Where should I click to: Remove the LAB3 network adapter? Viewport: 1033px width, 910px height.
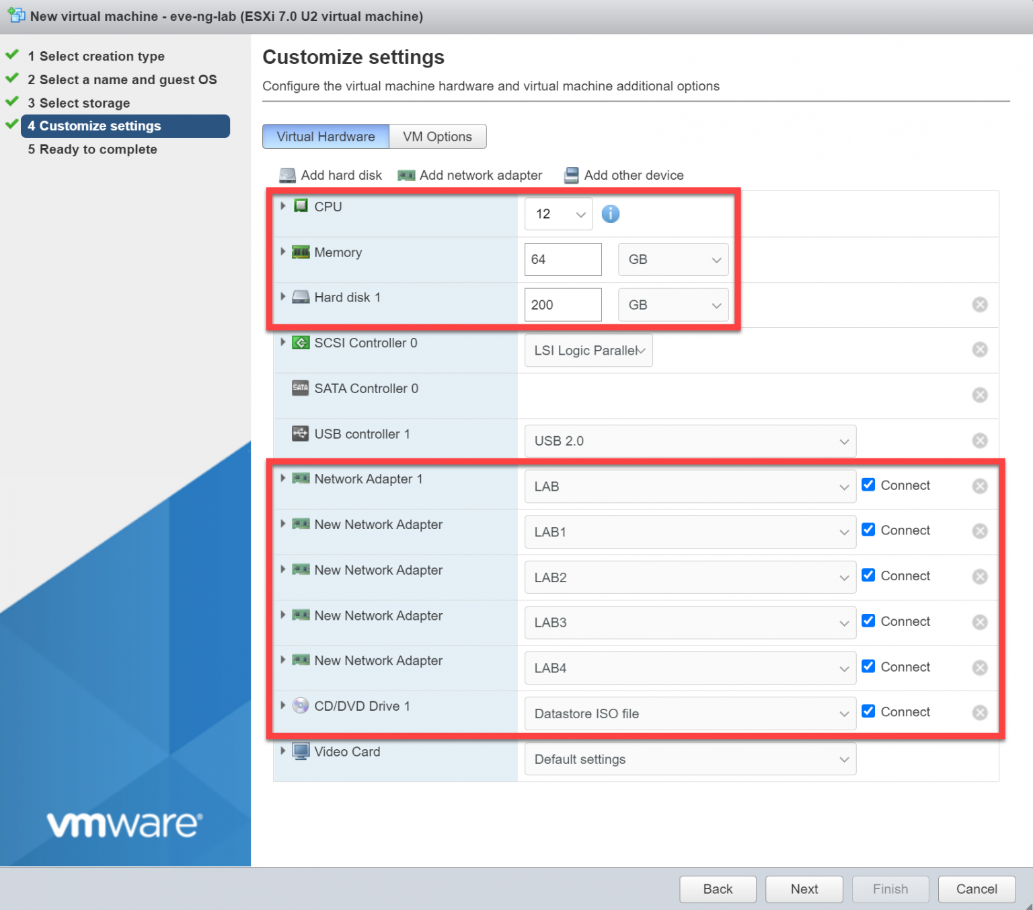980,622
